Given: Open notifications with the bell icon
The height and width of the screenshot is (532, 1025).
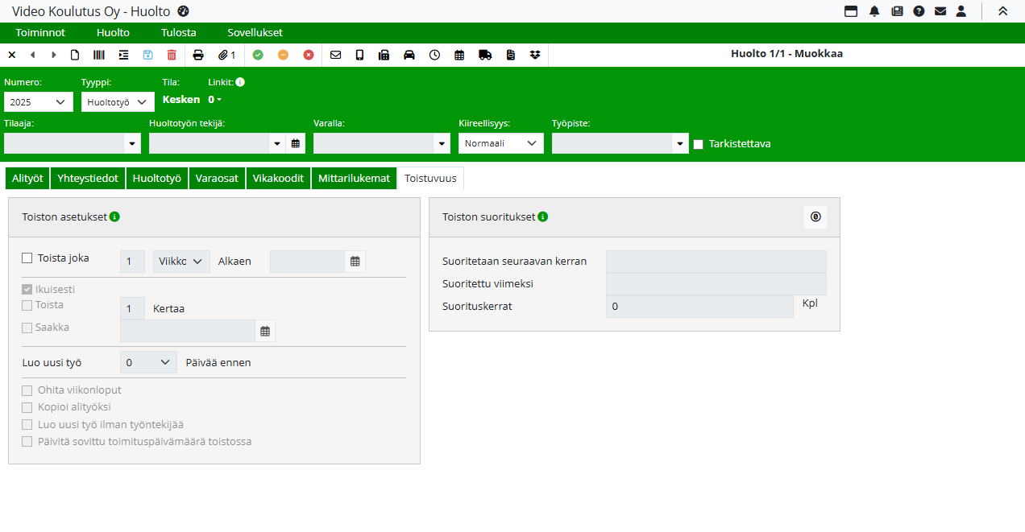Looking at the screenshot, I should 874,11.
